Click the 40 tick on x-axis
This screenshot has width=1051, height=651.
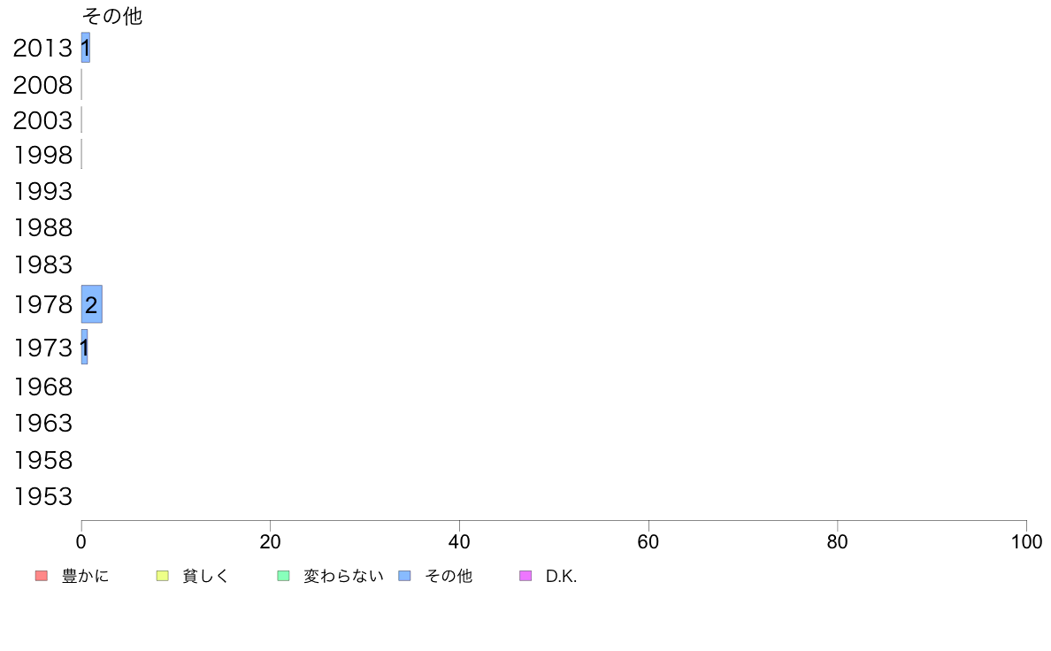(459, 541)
